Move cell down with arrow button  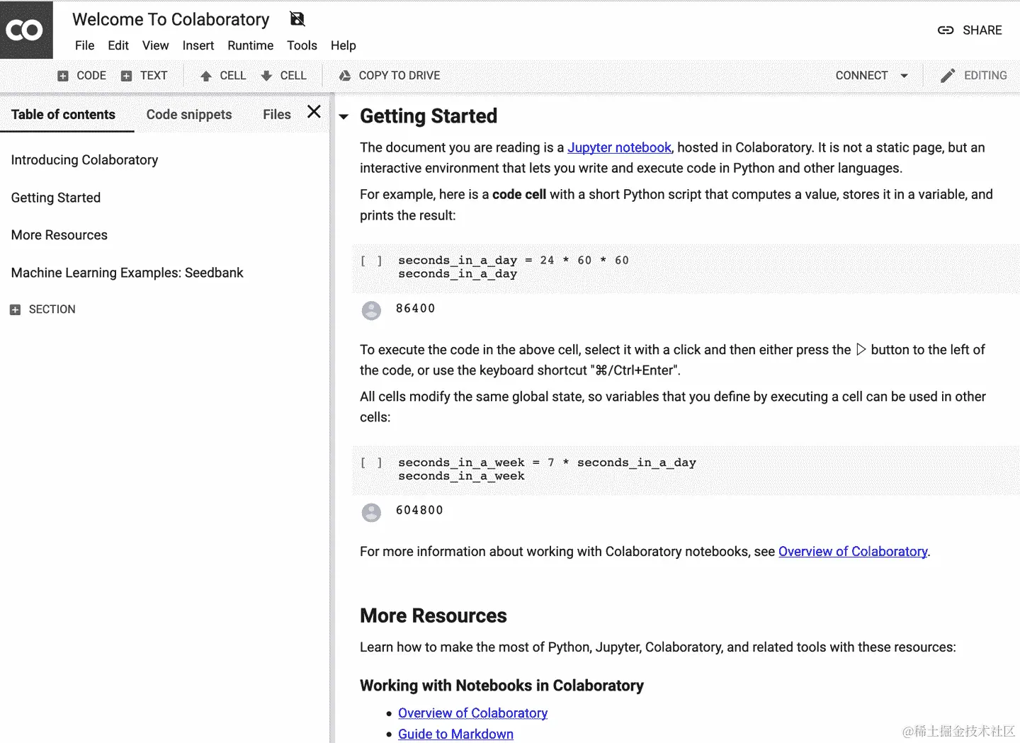pos(283,76)
